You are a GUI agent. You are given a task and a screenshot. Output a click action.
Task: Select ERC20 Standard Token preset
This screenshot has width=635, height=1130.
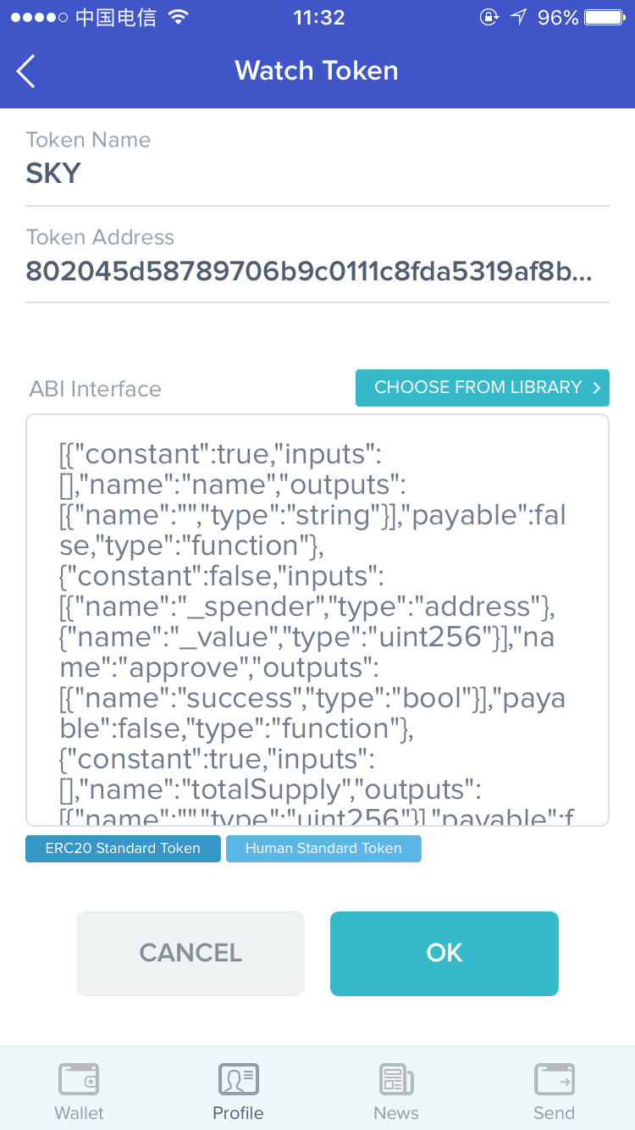coord(123,849)
